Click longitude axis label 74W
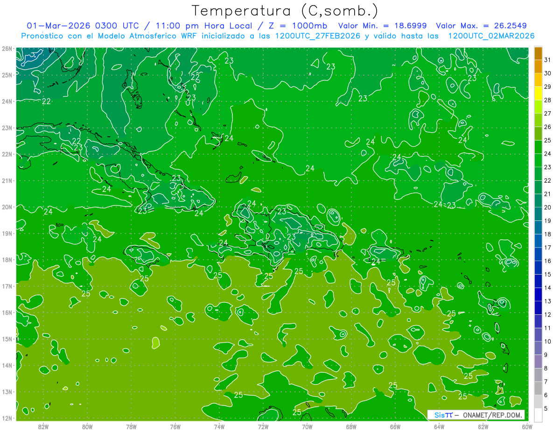The image size is (560, 433). 219,426
